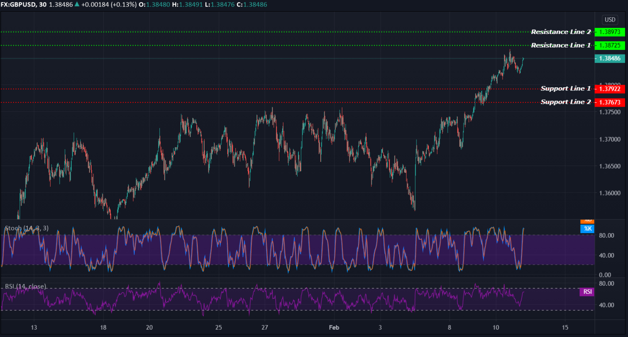Click the date 3 on time axis

[380, 327]
